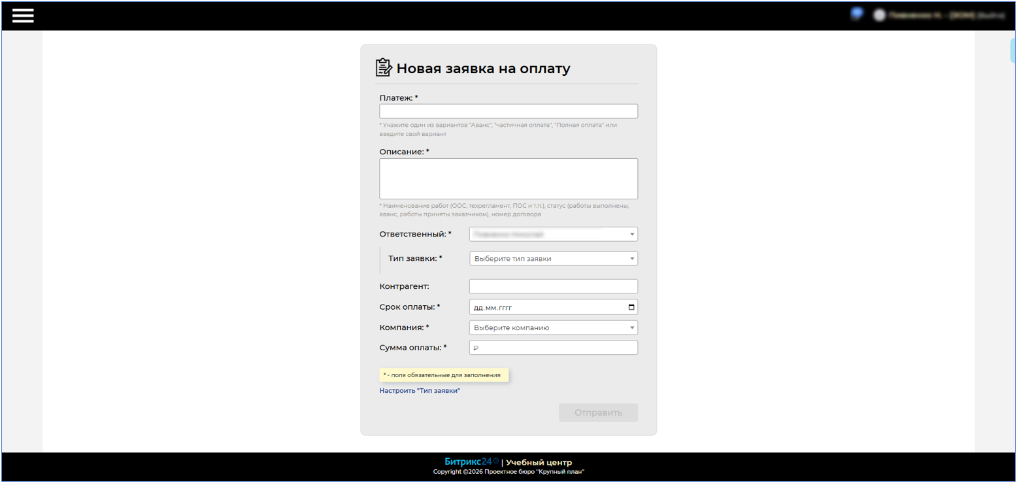Open the Ответственный dropdown

554,234
